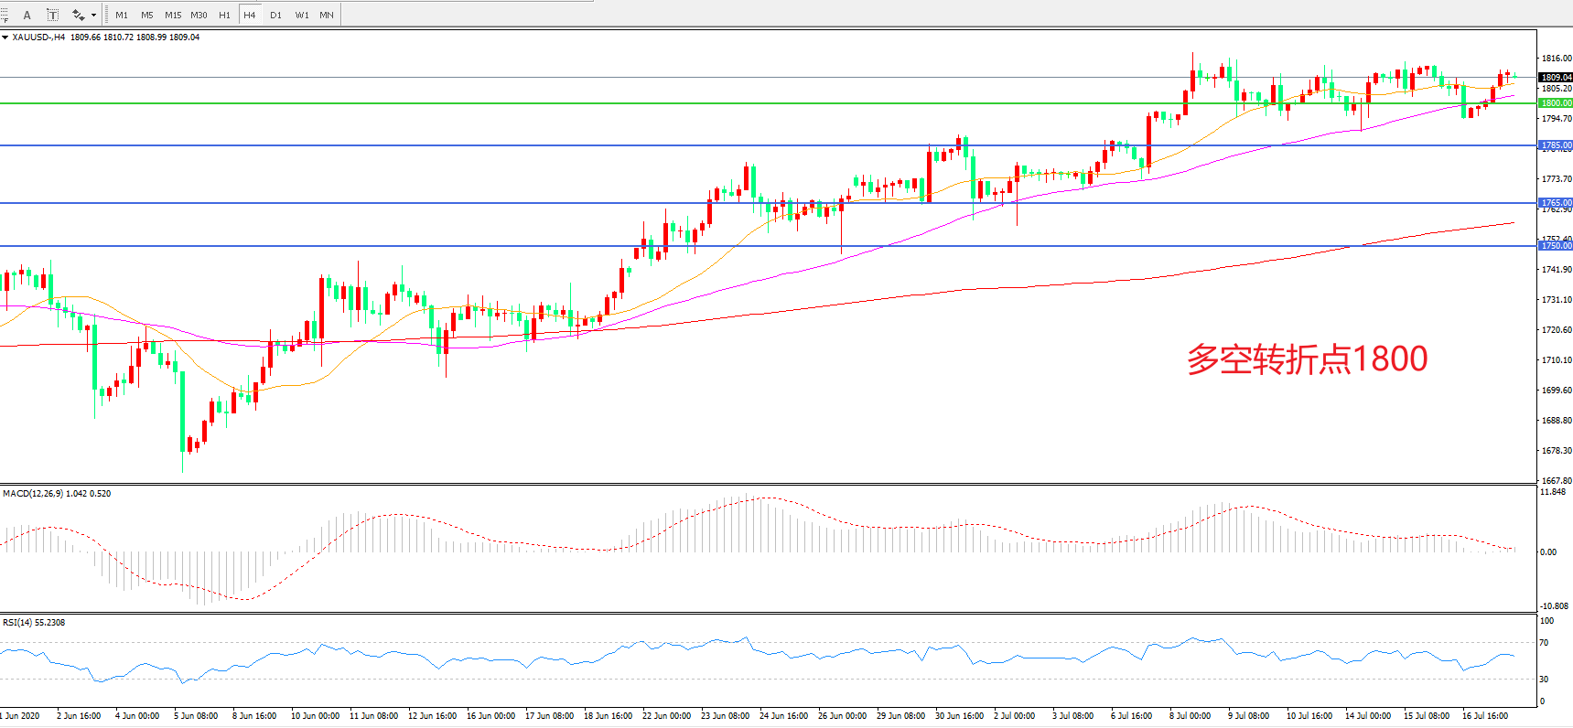Open the arrows tool dropdown arrow
1573x728 pixels.
click(x=93, y=15)
